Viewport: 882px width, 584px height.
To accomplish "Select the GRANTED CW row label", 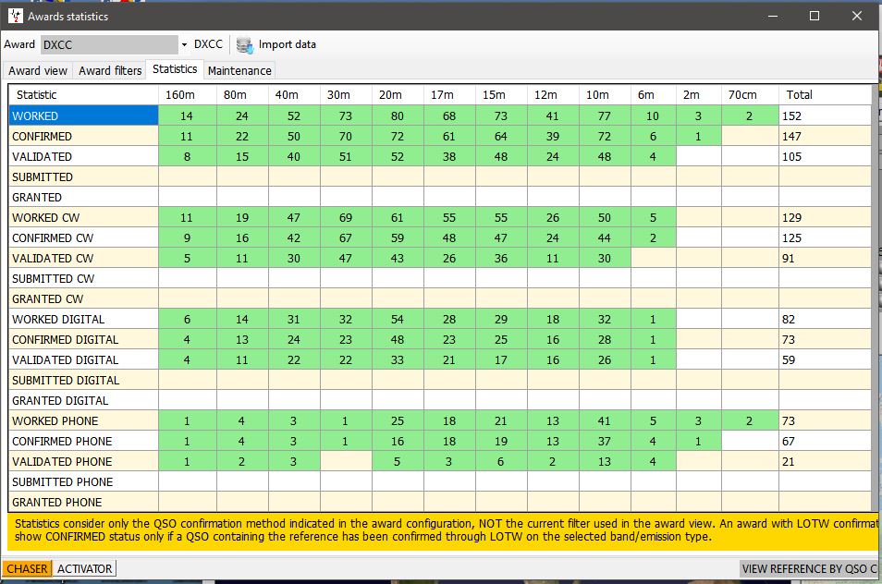I will click(84, 299).
